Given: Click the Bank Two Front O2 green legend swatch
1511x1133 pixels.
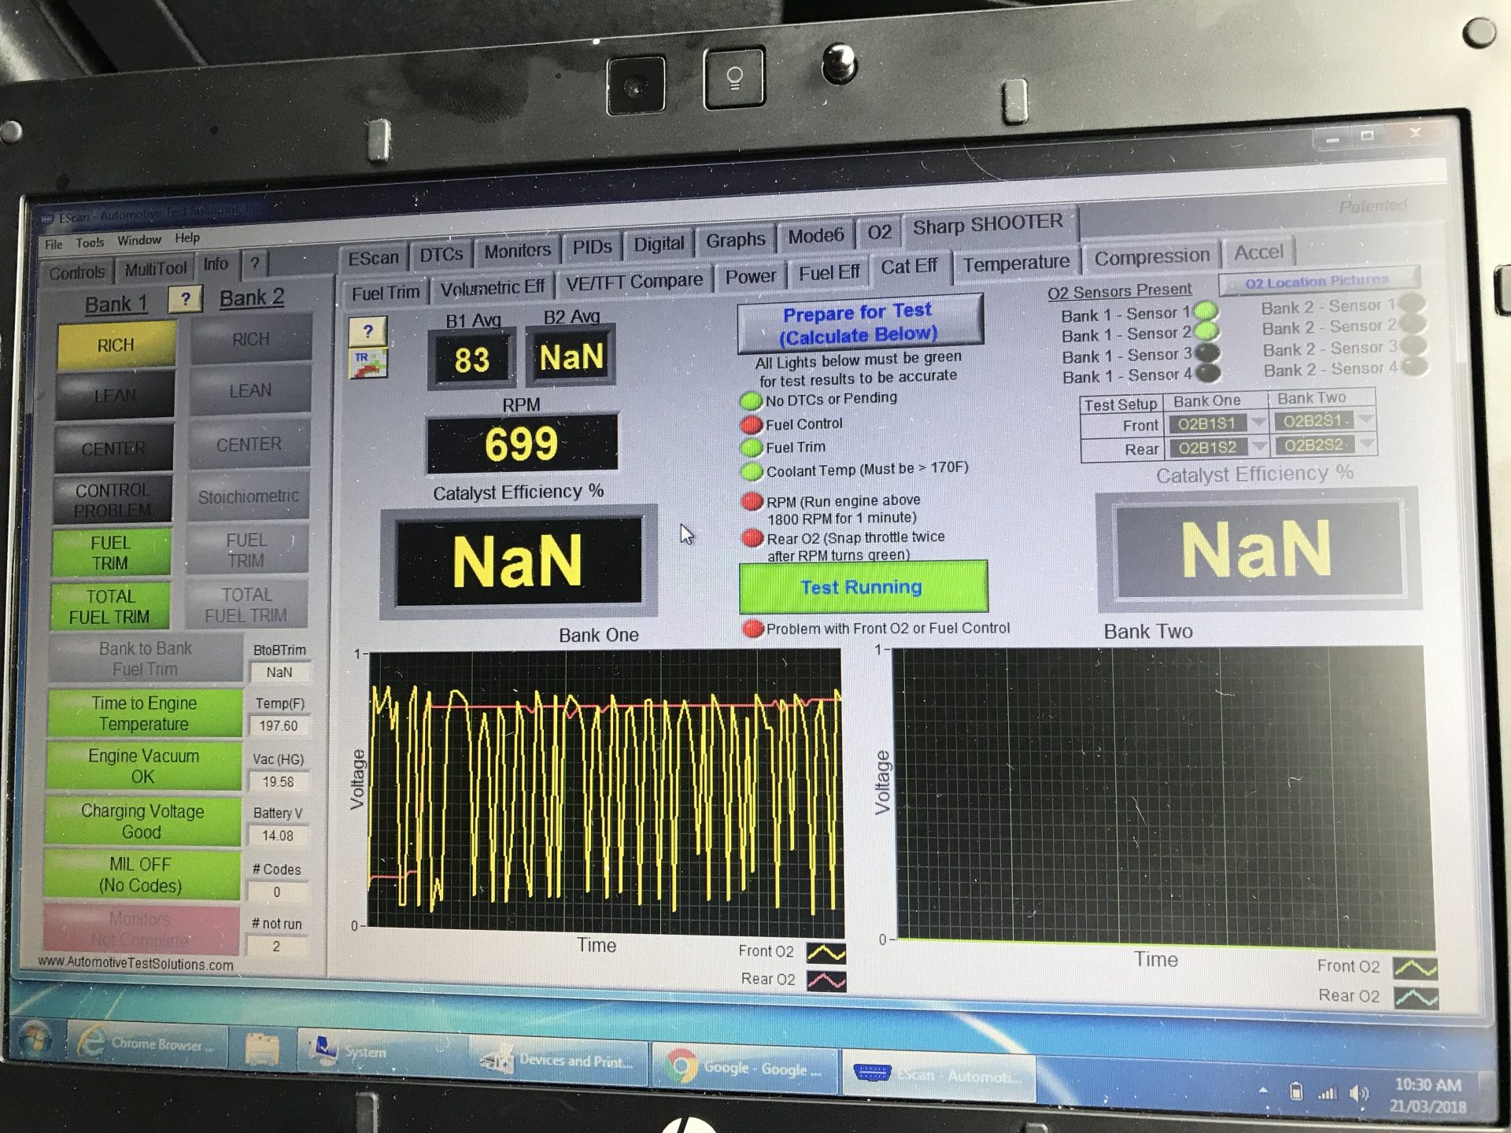Looking at the screenshot, I should 1415,968.
